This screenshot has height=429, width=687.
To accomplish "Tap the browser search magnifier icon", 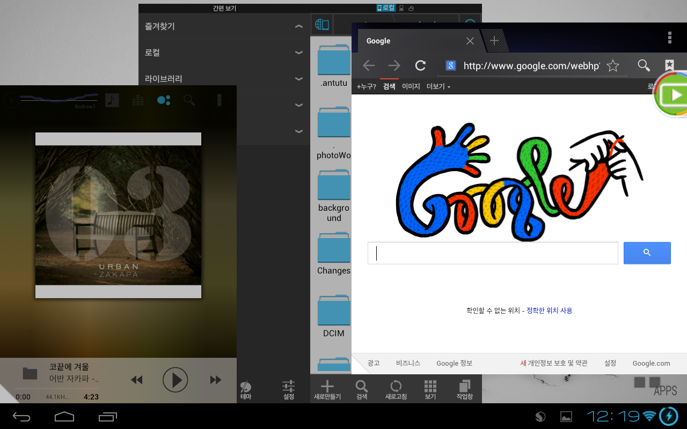I will (644, 65).
